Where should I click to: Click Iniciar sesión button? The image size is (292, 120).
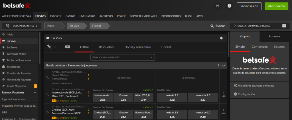pyautogui.click(x=249, y=6)
